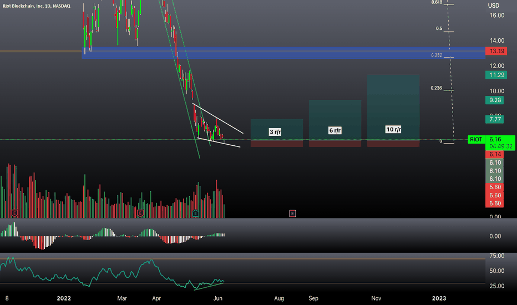Click the 16.00 price axis value
The height and width of the screenshot is (305, 517).
(x=497, y=15)
